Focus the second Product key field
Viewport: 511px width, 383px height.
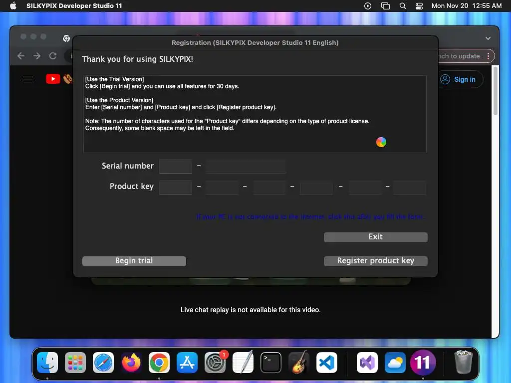pyautogui.click(x=222, y=188)
